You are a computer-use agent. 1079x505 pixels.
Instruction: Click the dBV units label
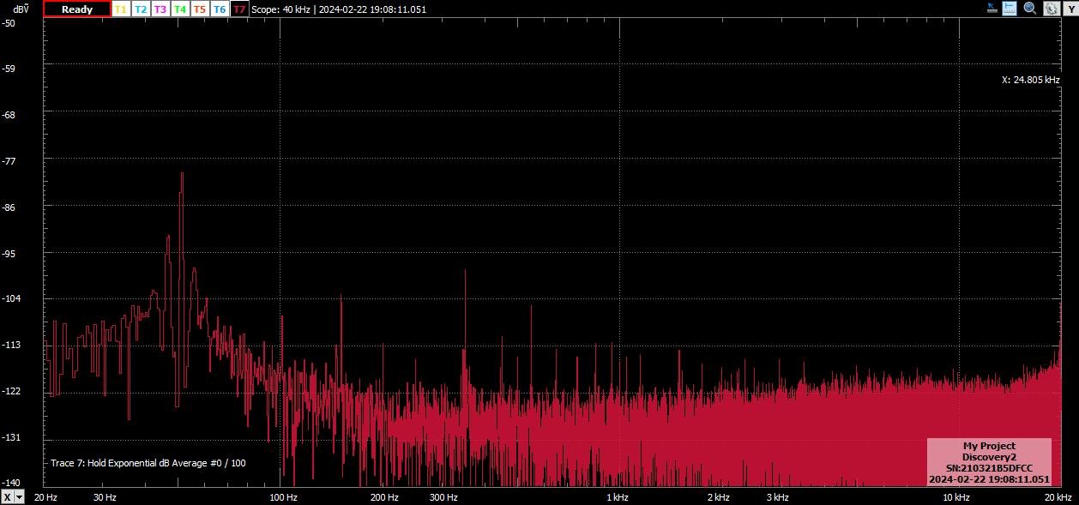(21, 9)
